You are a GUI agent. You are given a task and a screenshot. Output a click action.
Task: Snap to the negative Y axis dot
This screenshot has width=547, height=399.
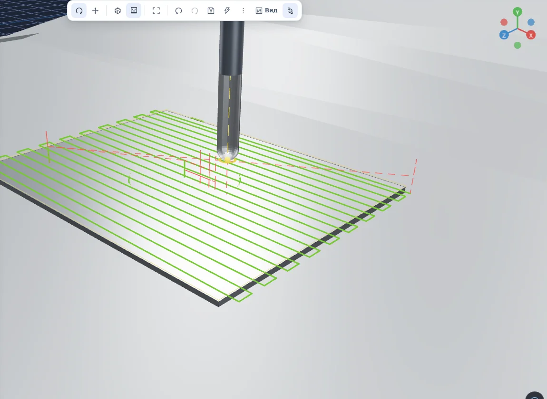pos(518,45)
